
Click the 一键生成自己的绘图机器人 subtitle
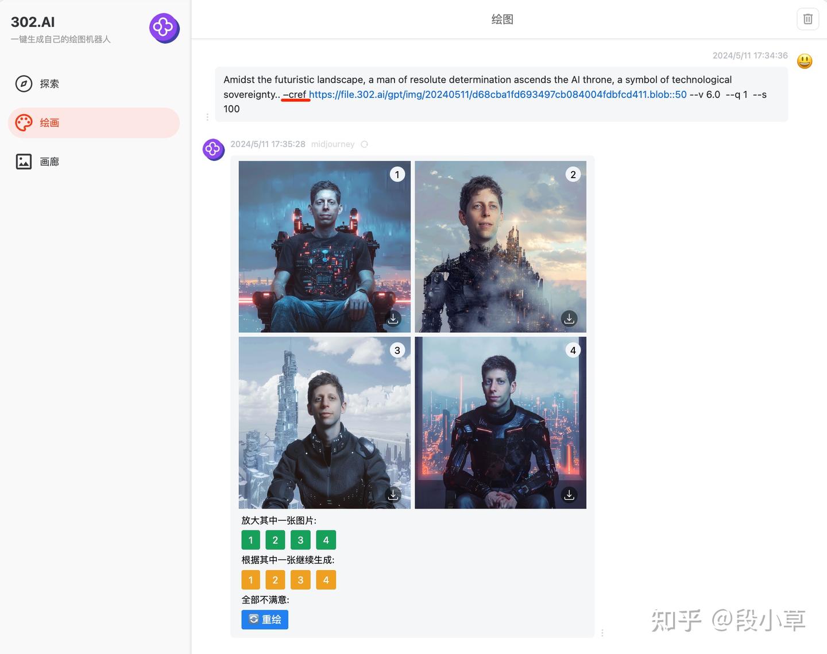point(60,39)
